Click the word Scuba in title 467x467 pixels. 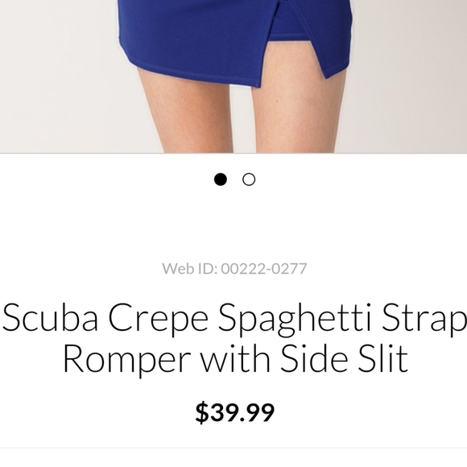50,317
